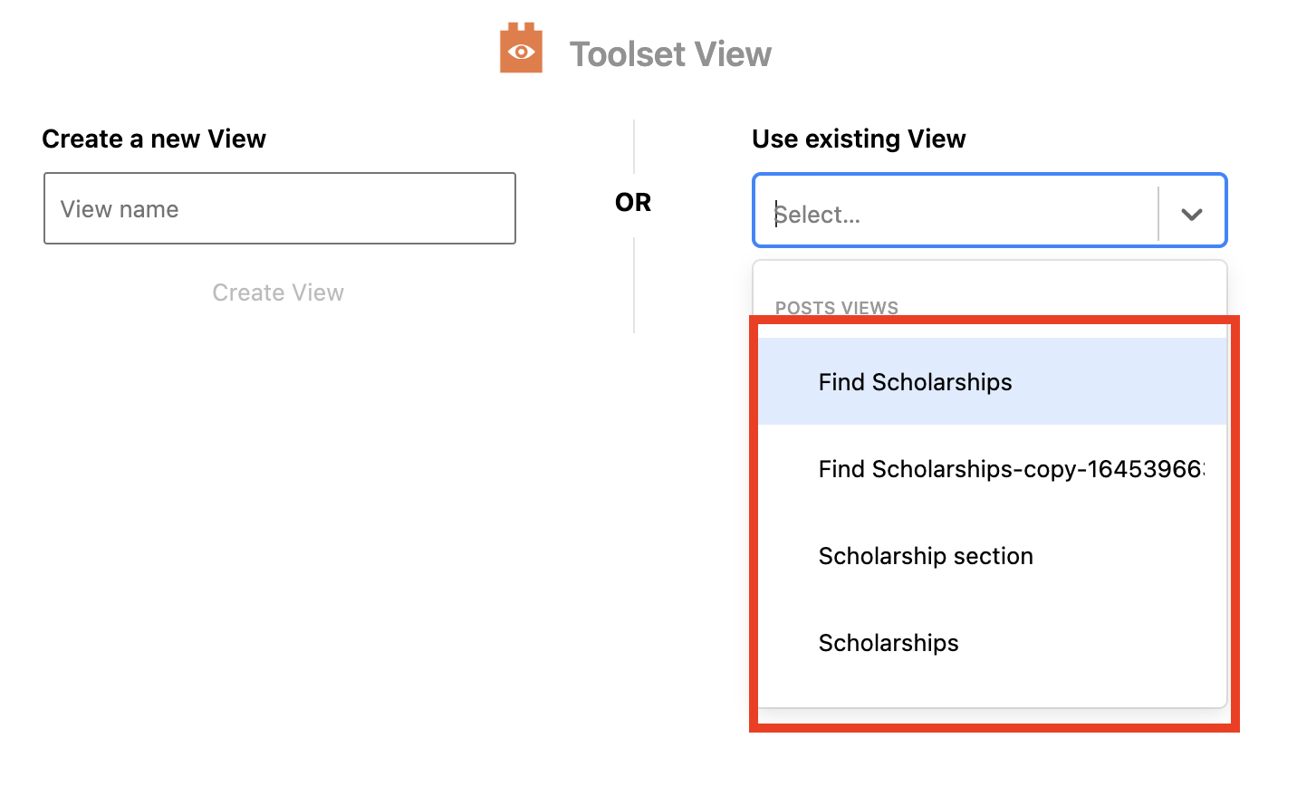Click the Use existing View heading
The image size is (1297, 786).
(859, 139)
